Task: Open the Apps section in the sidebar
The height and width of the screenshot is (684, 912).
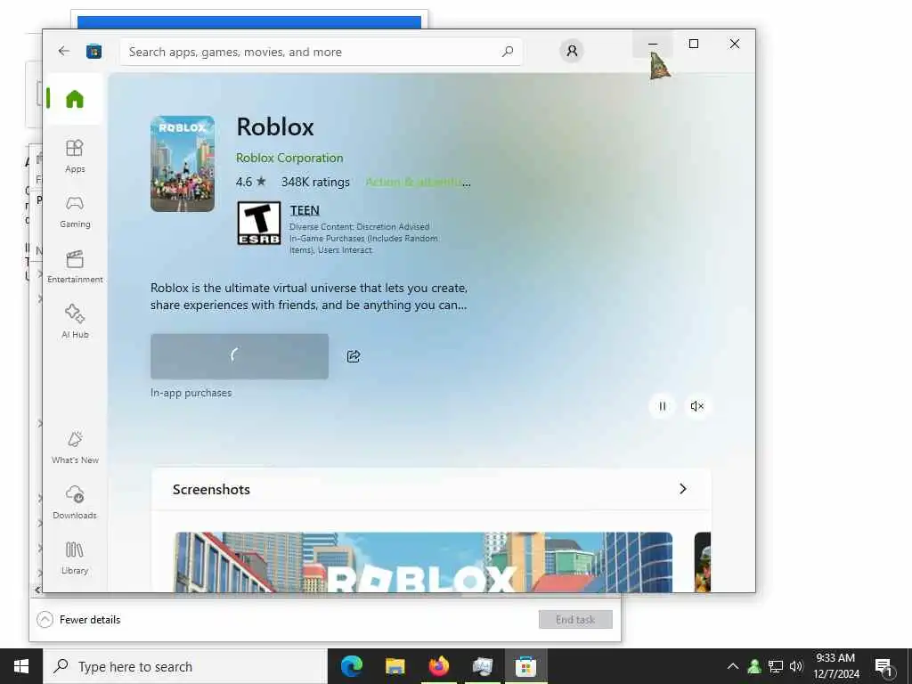Action: 75,156
